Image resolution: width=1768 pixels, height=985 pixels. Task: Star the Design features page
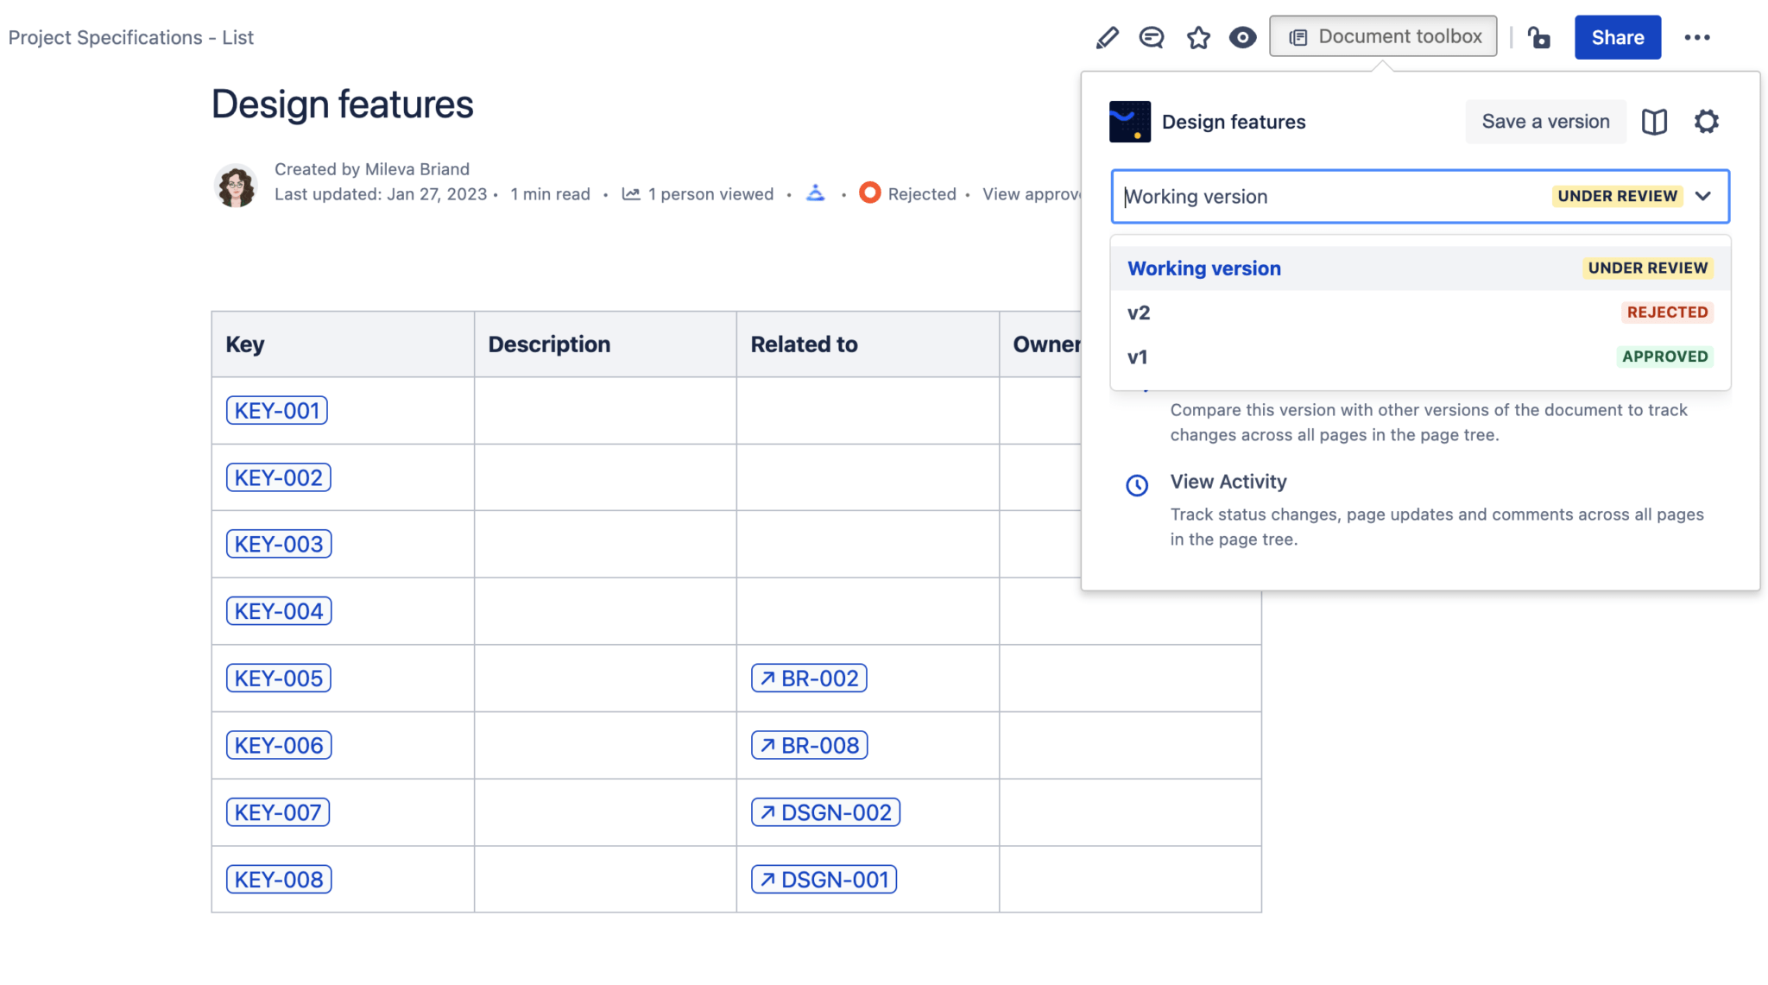(1198, 37)
